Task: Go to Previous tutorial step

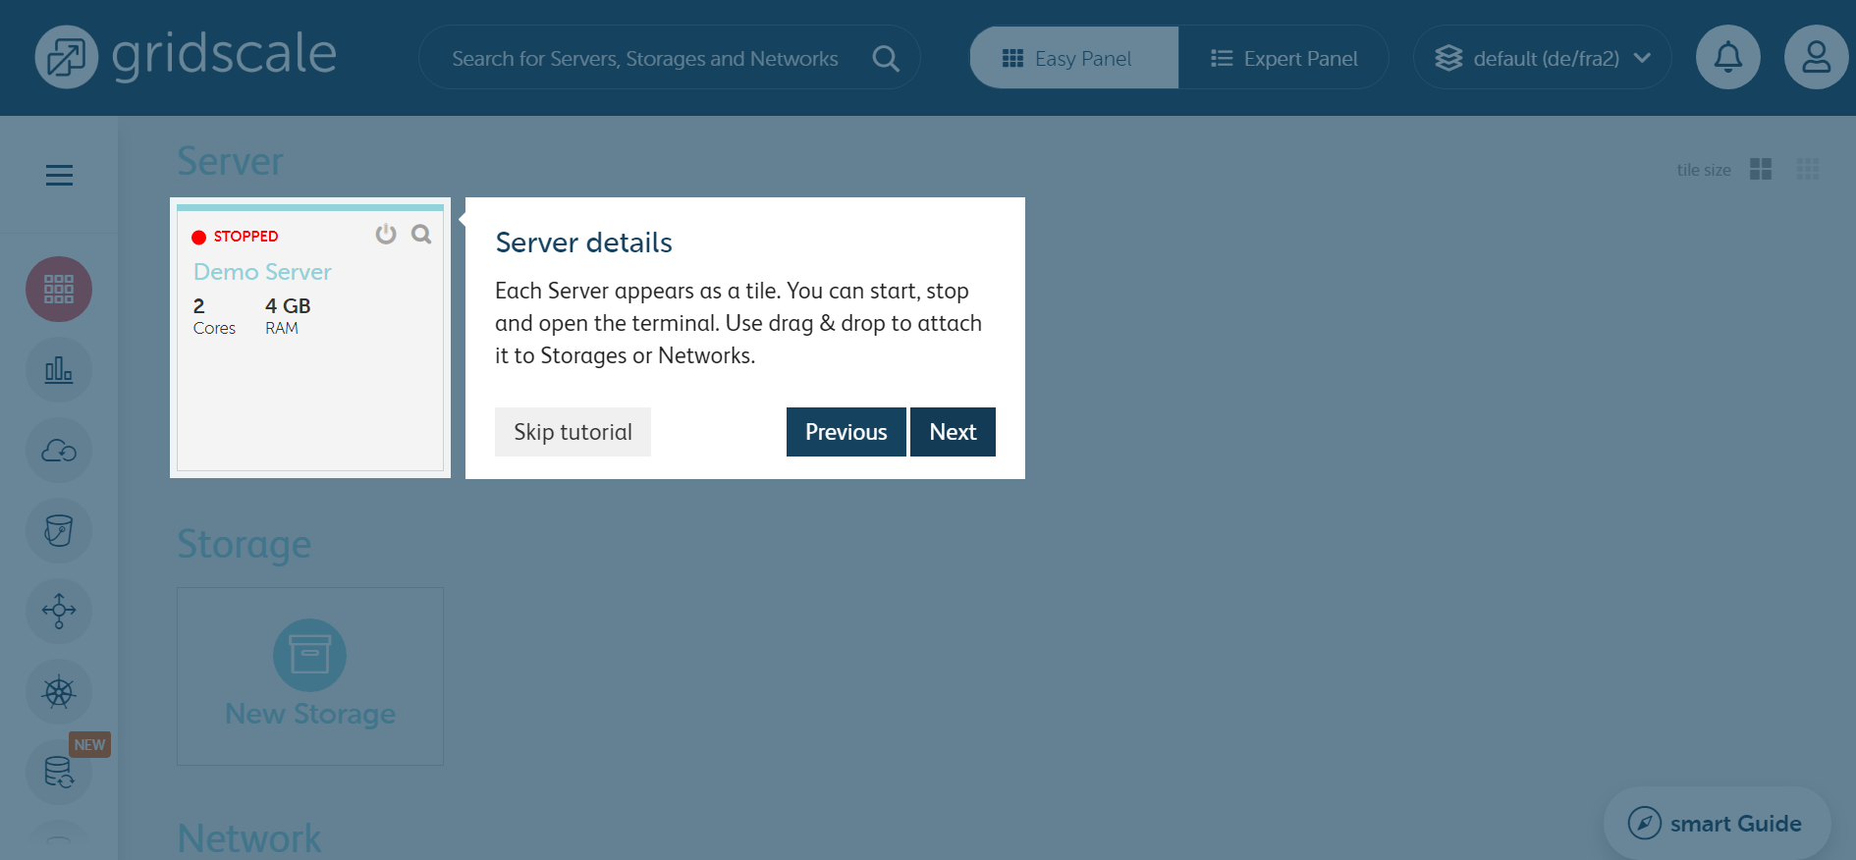Action: [846, 432]
